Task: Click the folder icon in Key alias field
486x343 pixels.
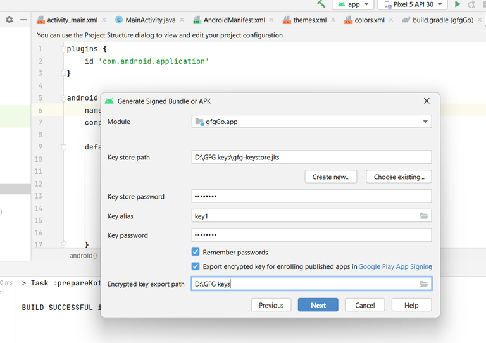Action: [424, 216]
